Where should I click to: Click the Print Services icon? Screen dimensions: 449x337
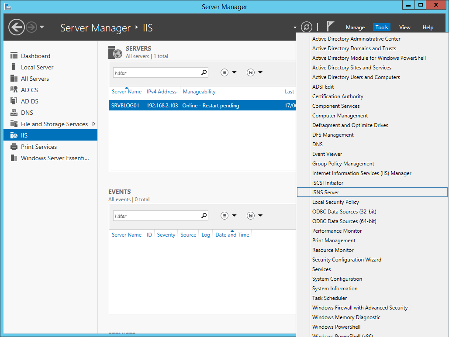[14, 147]
